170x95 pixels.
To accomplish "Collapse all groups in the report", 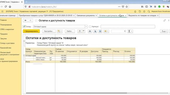I will [83, 31].
